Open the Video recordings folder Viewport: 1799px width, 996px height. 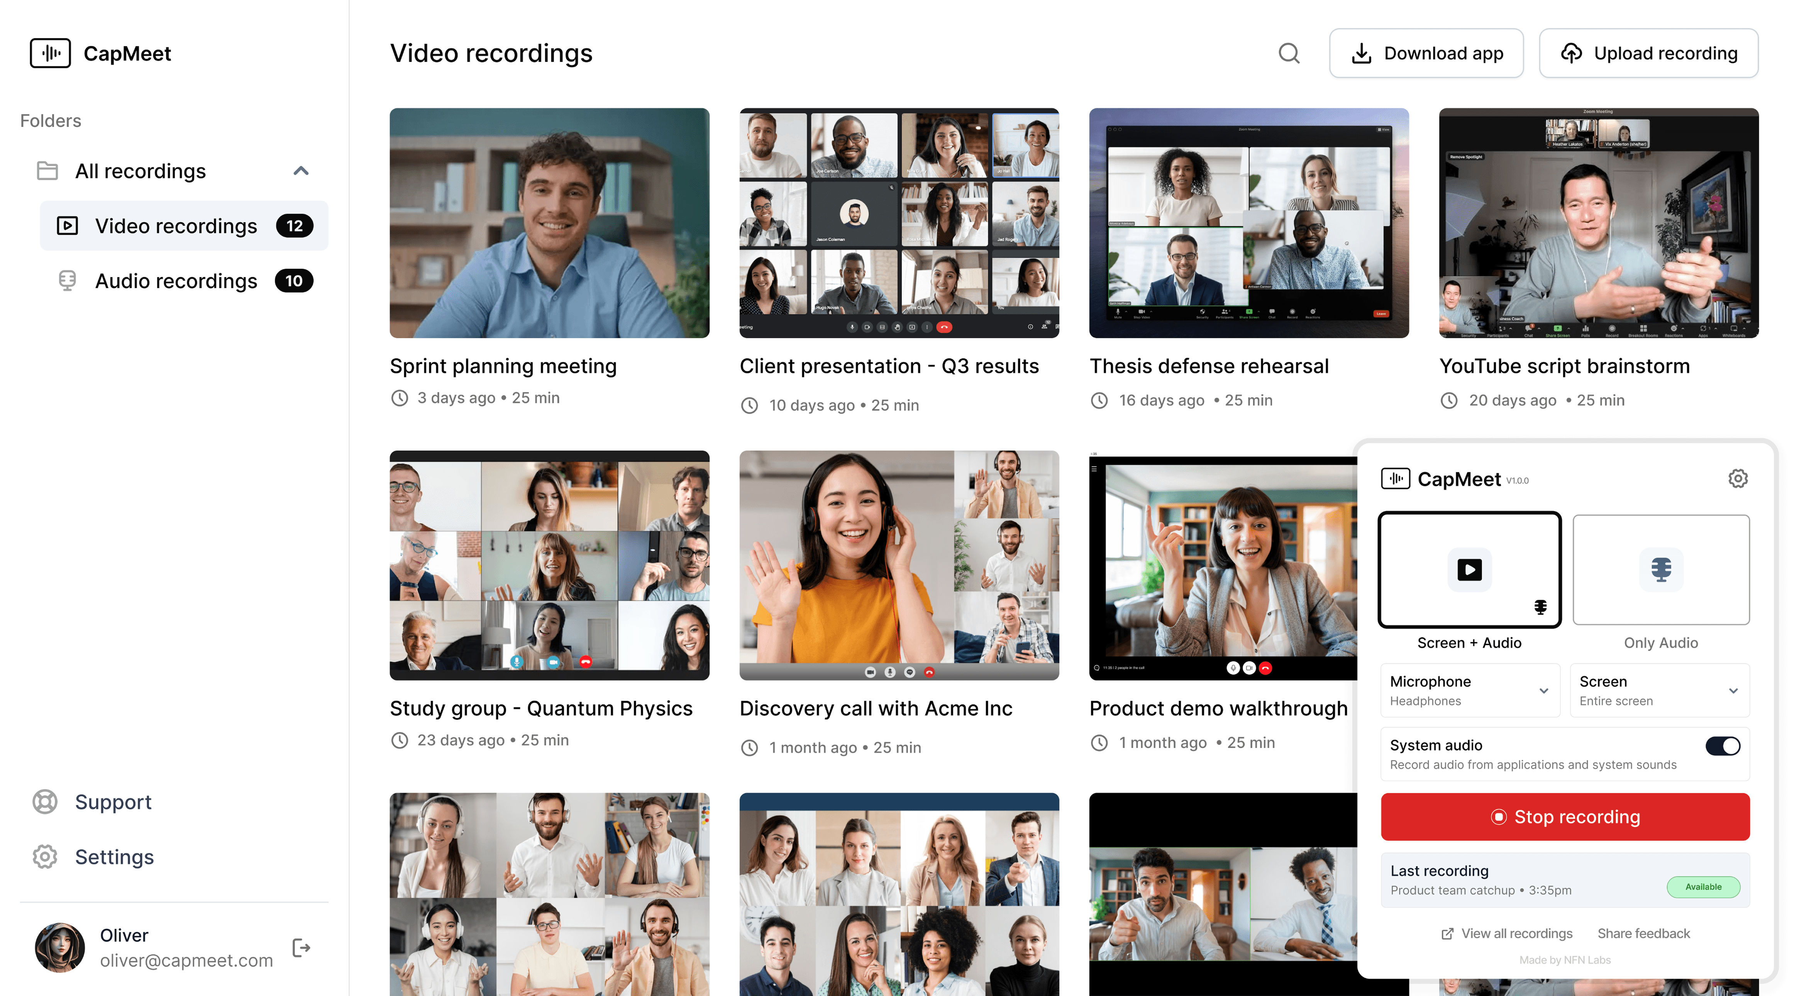(x=176, y=226)
